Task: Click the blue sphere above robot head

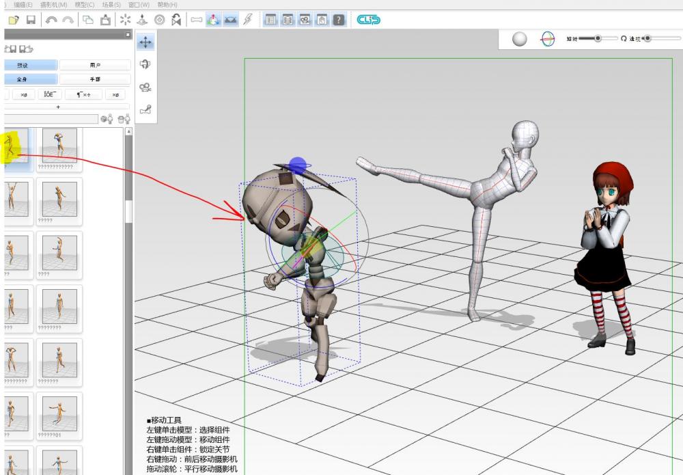Action: 298,165
